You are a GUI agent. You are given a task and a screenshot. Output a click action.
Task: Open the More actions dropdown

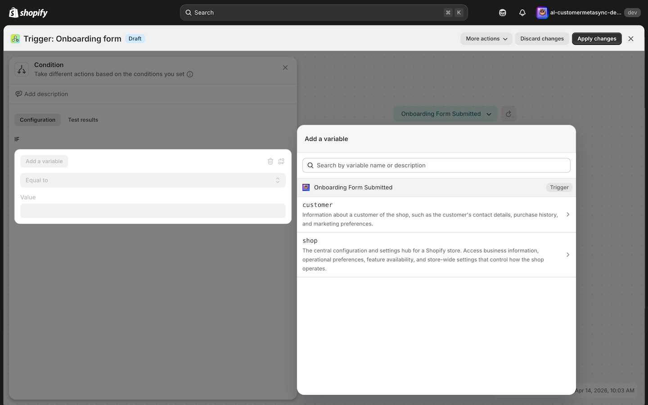coord(486,39)
